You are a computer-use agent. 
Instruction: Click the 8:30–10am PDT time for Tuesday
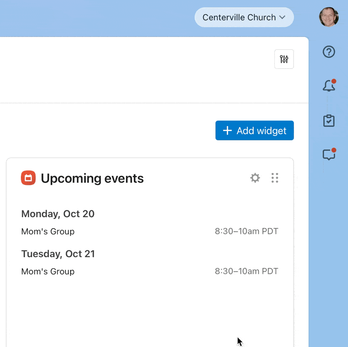coord(246,271)
